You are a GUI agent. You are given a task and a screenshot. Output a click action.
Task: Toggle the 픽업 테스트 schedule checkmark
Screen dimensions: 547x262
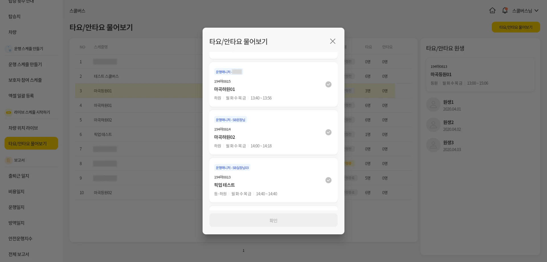(x=328, y=180)
